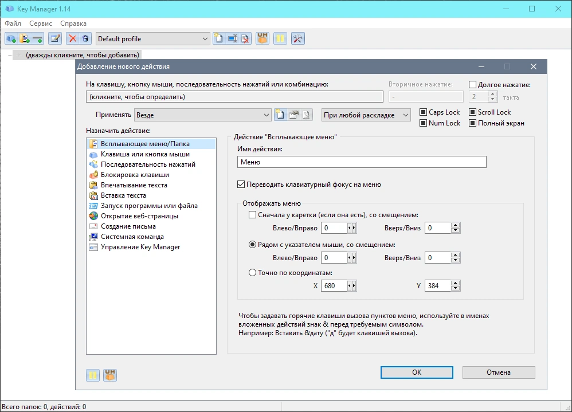Click the Отмена button
This screenshot has height=412, width=572.
[498, 372]
